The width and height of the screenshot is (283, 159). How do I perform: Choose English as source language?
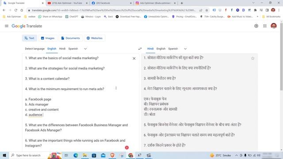click(x=52, y=49)
